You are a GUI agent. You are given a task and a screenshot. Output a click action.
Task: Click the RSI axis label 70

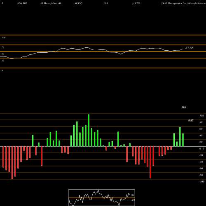point(3,47)
